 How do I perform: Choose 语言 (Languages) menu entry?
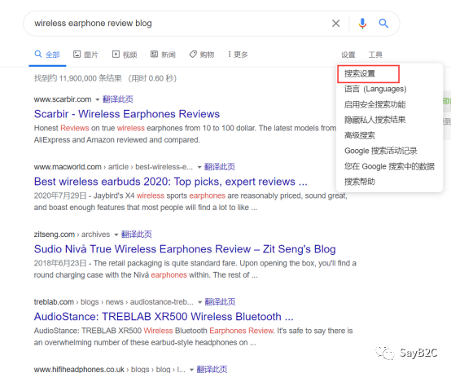375,89
